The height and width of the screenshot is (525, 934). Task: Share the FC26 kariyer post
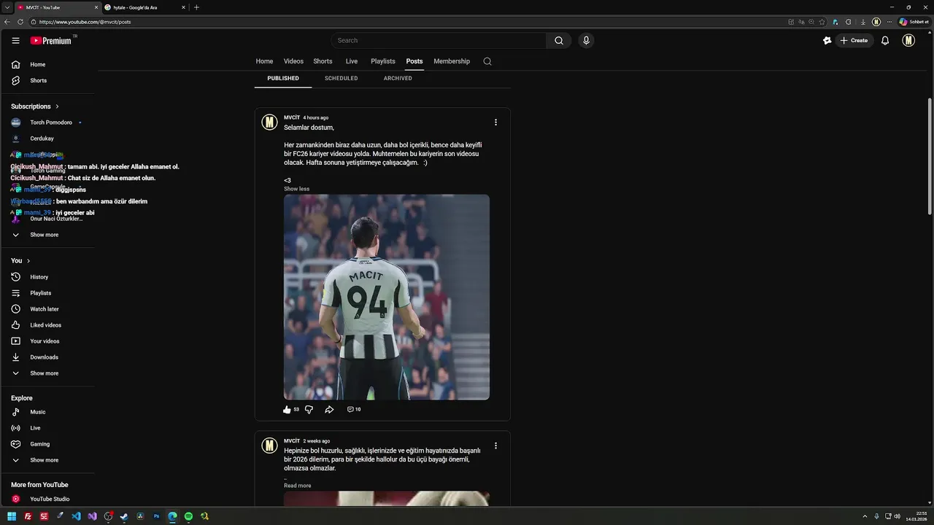click(329, 410)
